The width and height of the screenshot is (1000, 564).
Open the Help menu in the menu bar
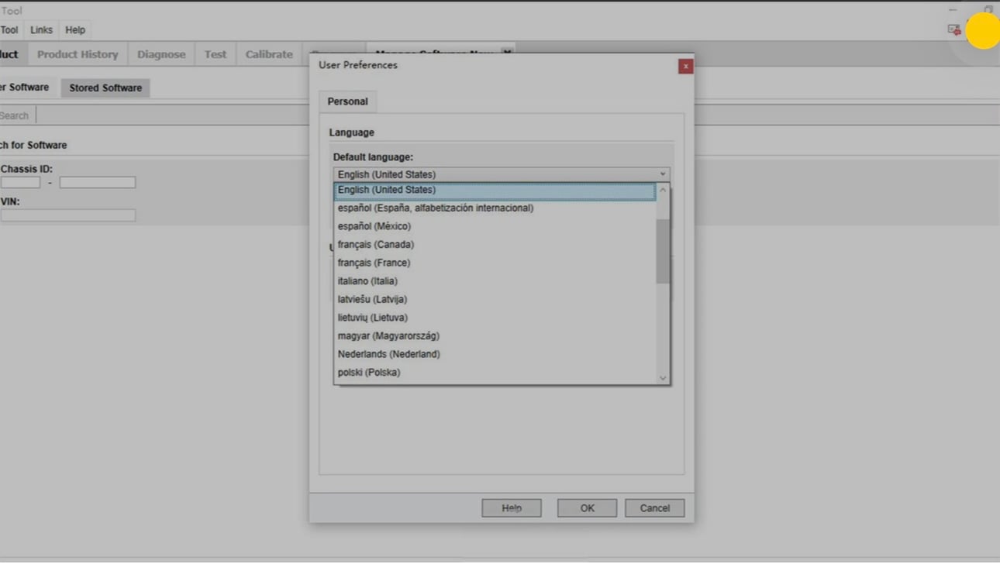click(x=75, y=30)
